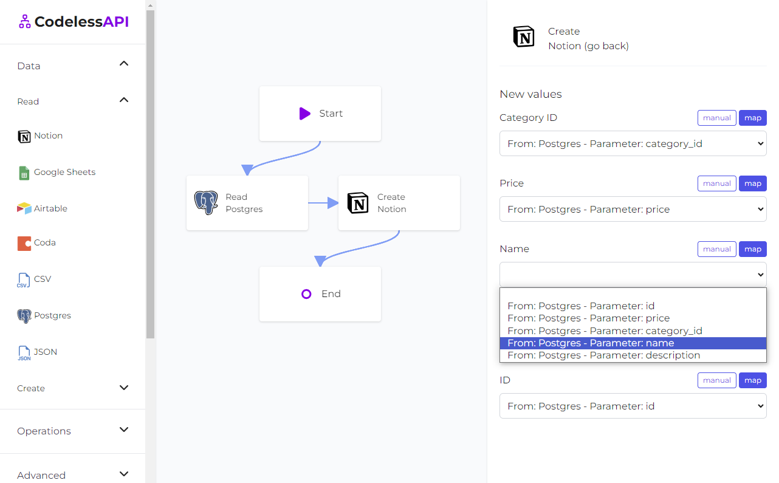
Task: Click the 'Google Sheets' sidebar label
Action: tap(64, 172)
